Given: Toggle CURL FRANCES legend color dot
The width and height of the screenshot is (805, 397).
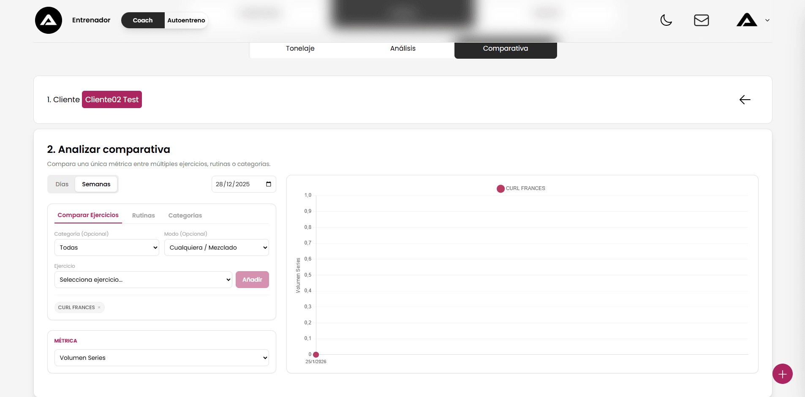Looking at the screenshot, I should pos(500,189).
